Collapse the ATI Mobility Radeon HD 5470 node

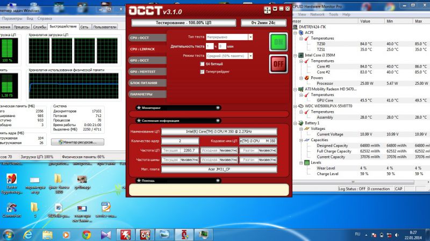coord(295,89)
